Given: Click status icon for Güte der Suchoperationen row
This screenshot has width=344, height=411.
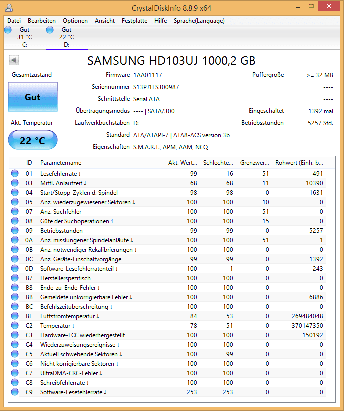Looking at the screenshot, I should point(15,221).
